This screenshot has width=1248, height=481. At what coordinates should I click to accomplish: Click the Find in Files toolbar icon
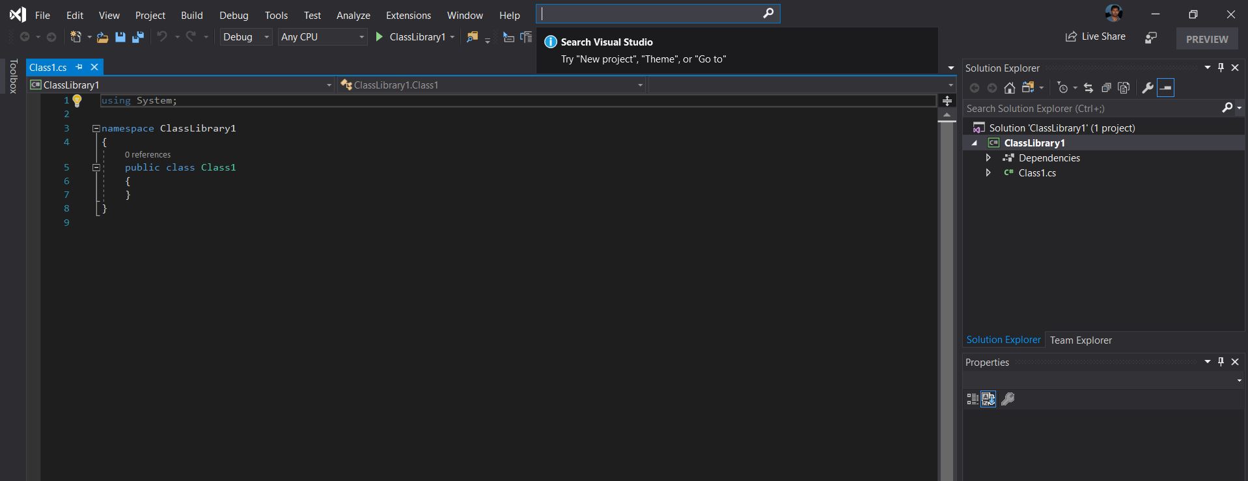[473, 37]
